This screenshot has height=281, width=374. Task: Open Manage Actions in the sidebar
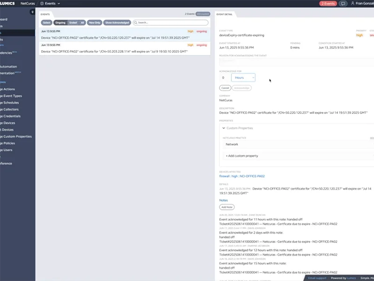[x=7, y=89]
